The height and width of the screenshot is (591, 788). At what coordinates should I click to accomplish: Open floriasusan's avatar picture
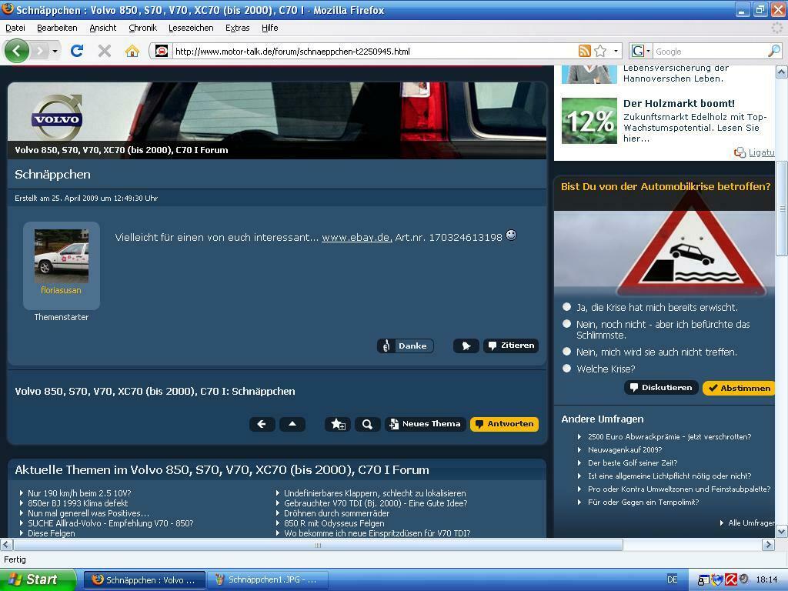(x=62, y=256)
